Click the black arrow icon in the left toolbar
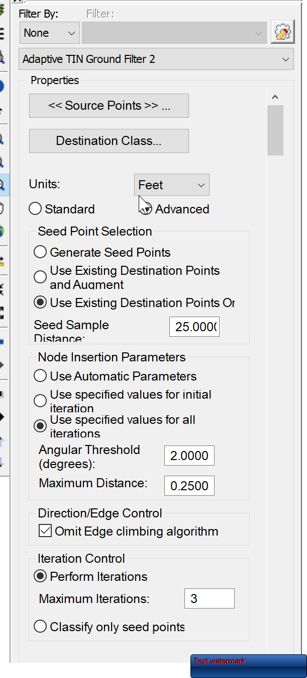Viewport: 307px width, 678px height. 4,417
